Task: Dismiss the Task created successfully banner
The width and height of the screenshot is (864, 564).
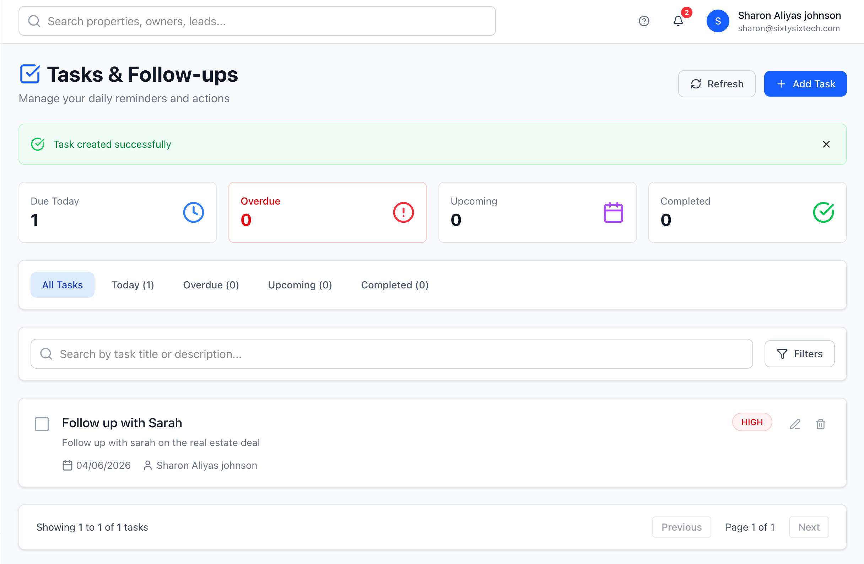Action: coord(826,144)
